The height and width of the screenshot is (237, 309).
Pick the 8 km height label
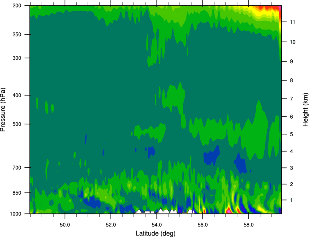[292, 80]
